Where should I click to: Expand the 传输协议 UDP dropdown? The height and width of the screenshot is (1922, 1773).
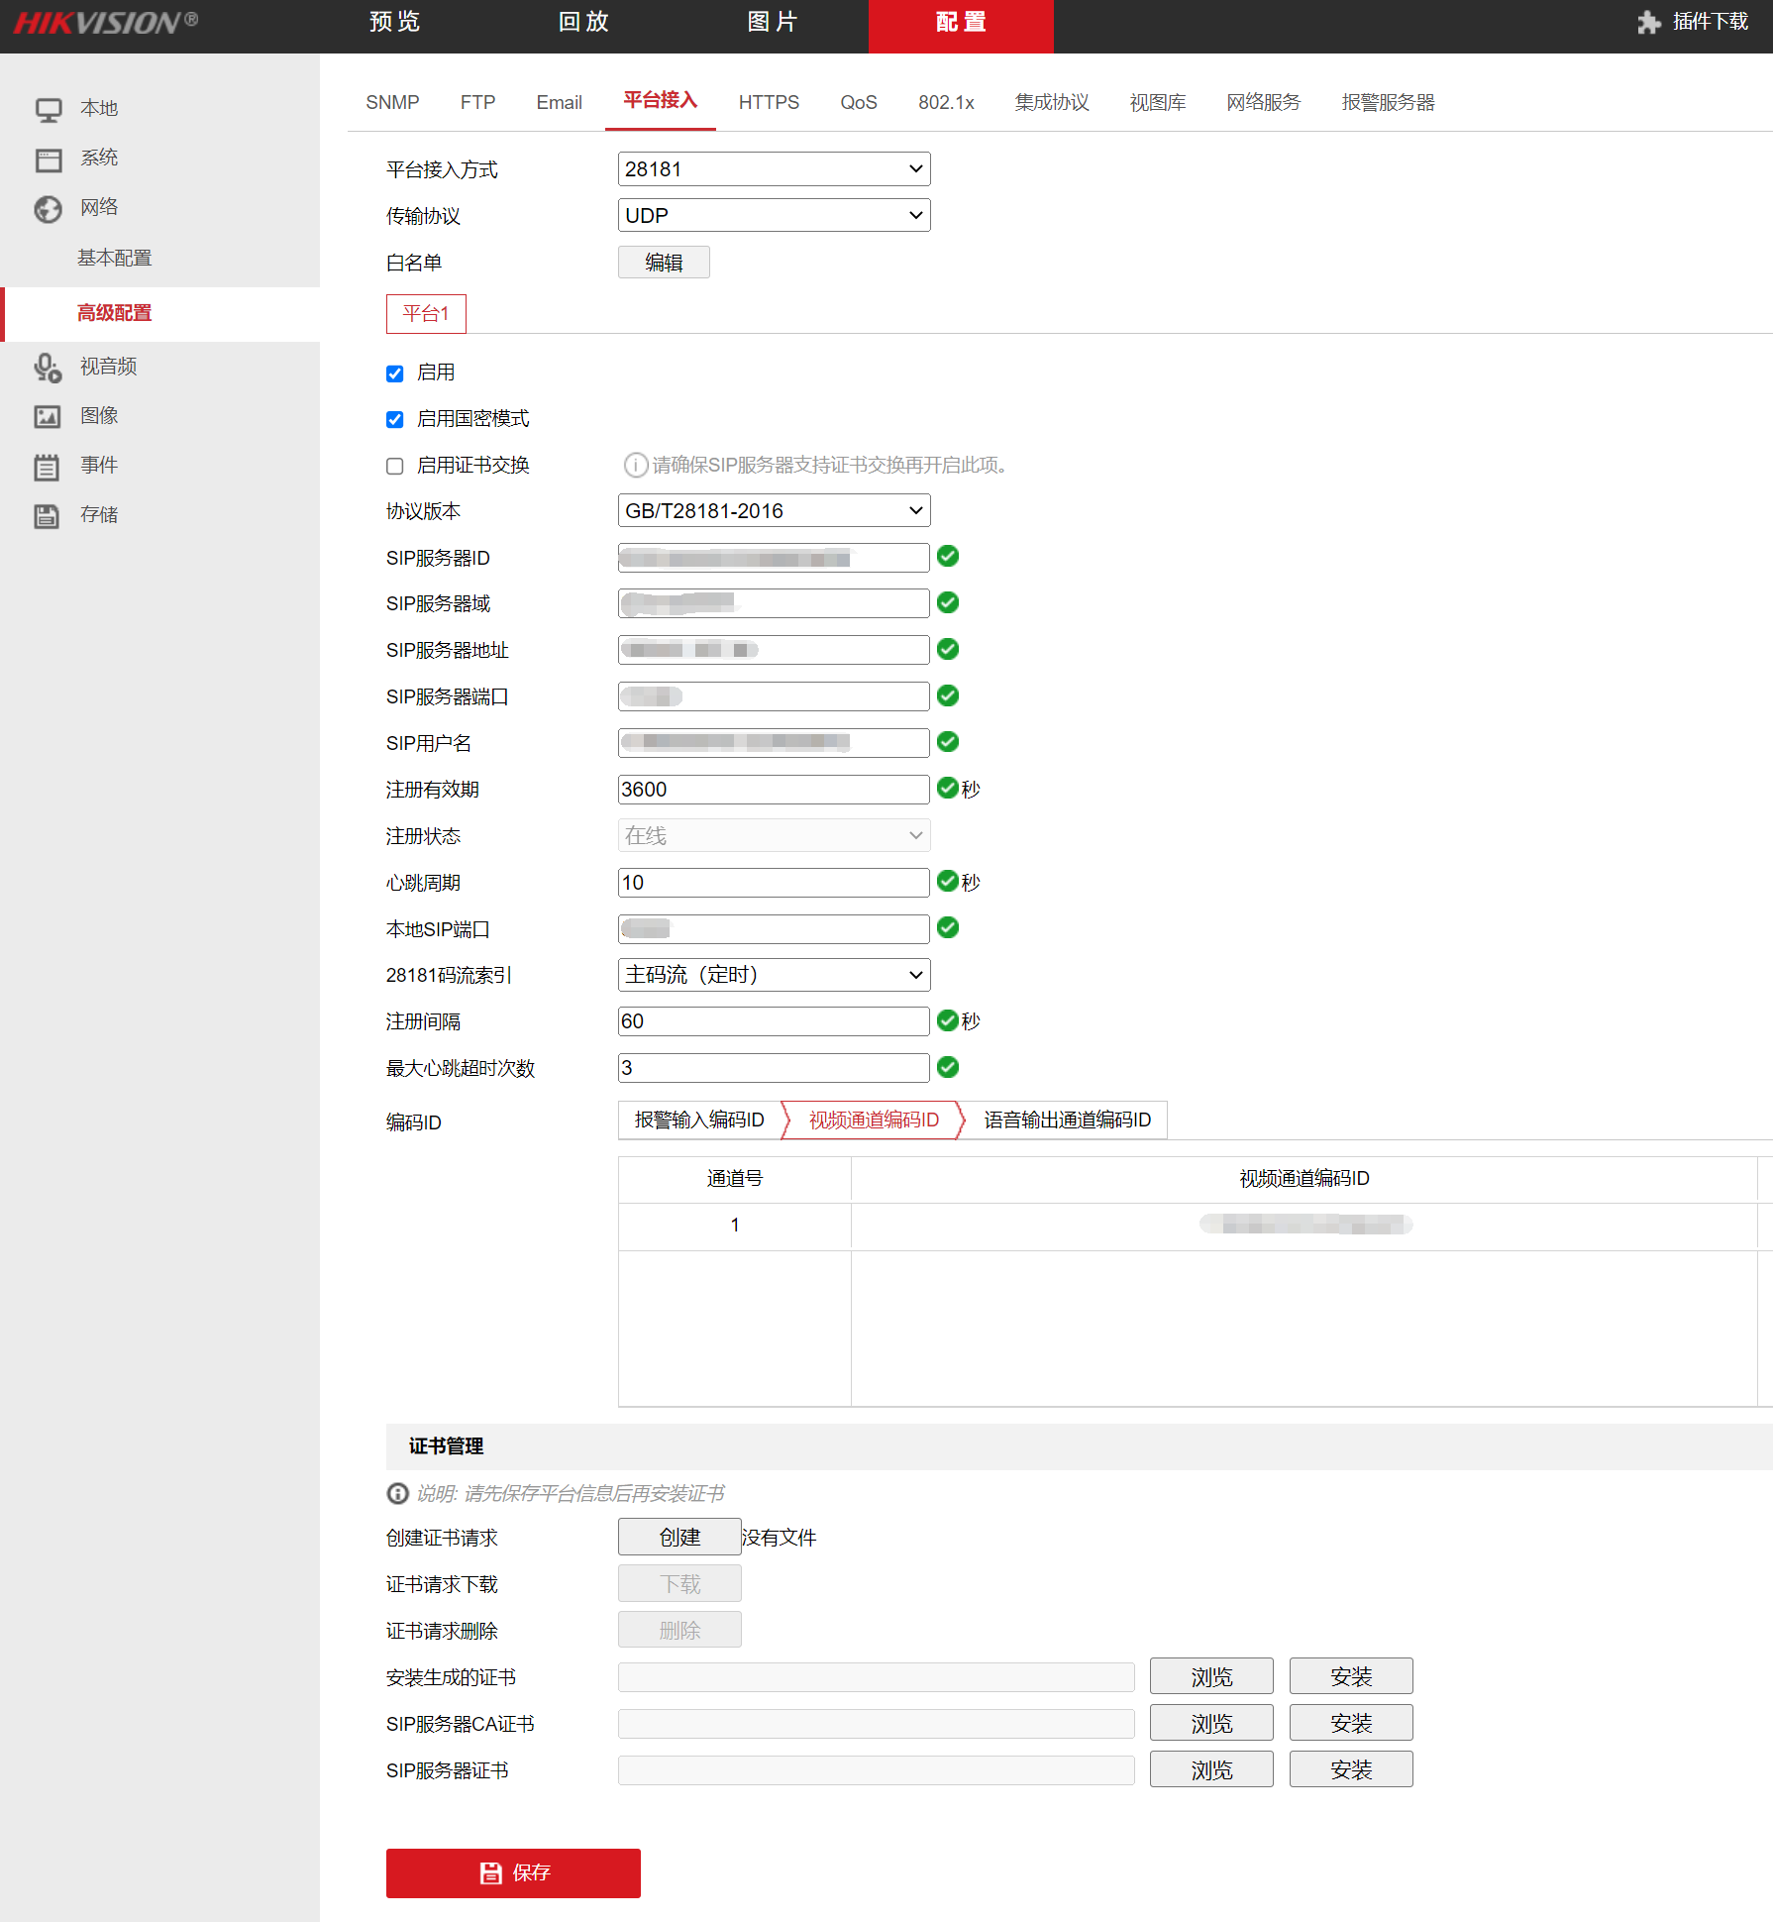pyautogui.click(x=774, y=216)
